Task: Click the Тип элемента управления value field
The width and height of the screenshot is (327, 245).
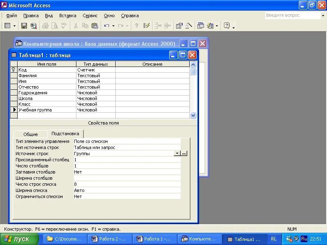Action: 127,141
